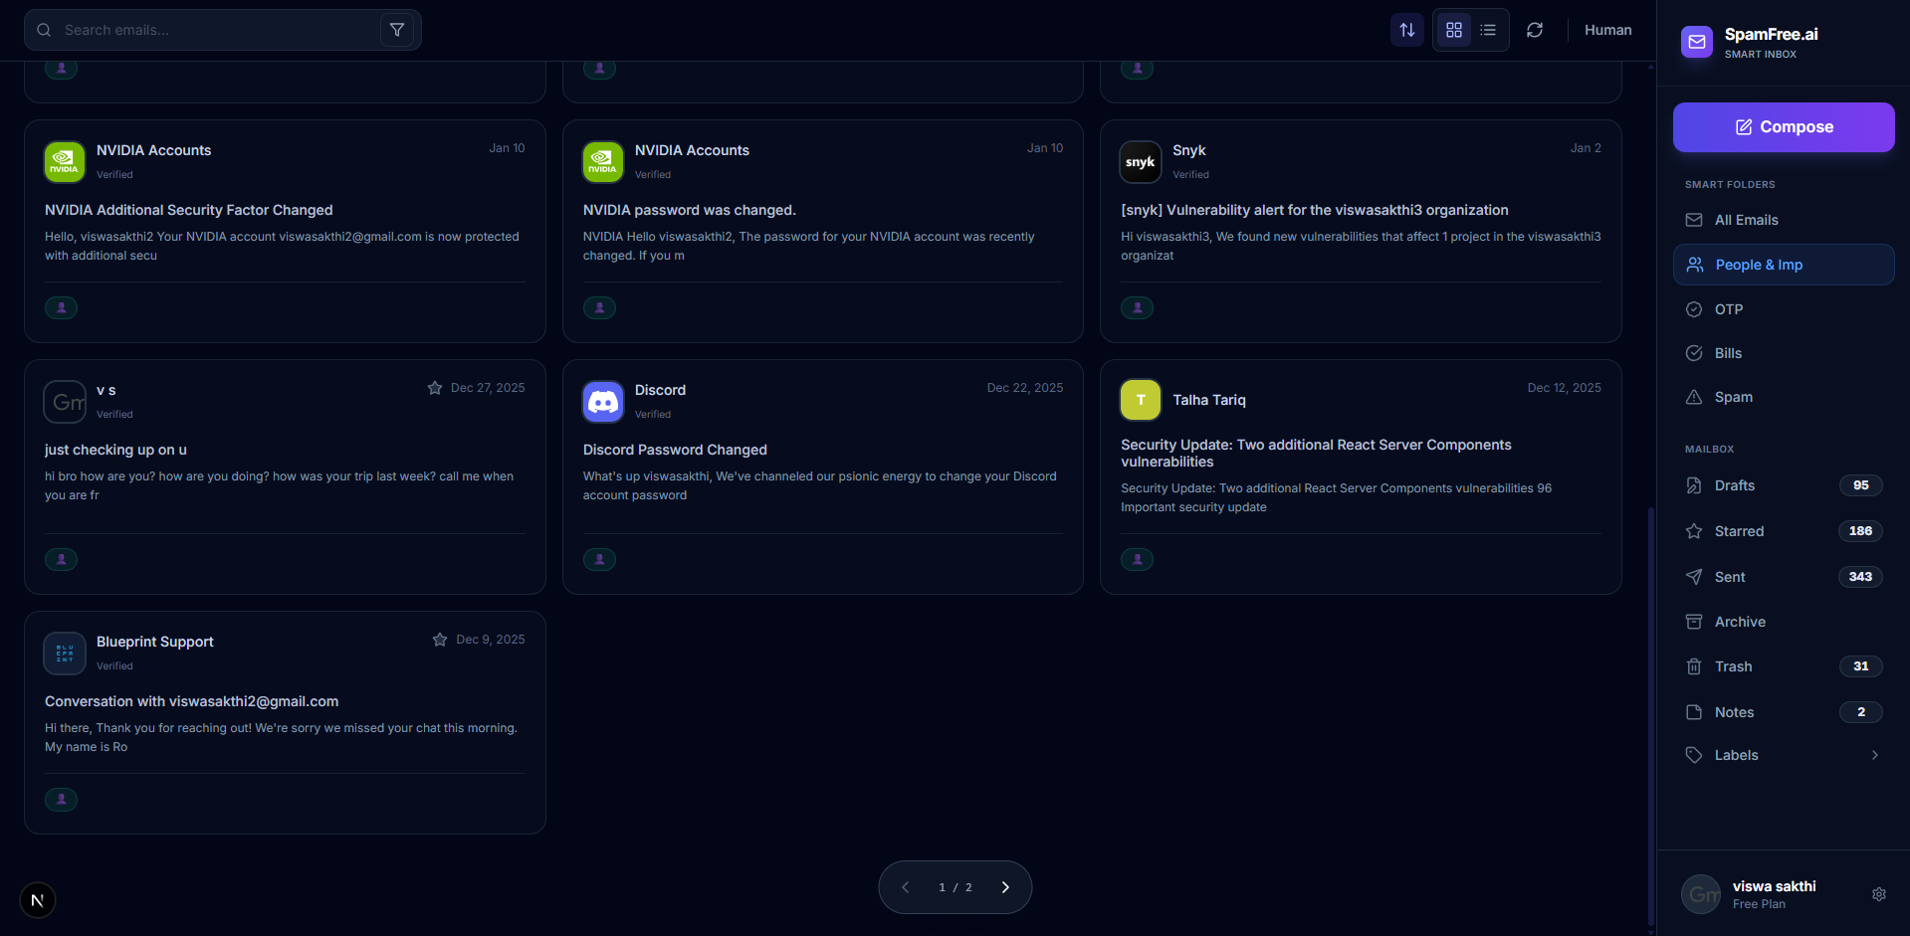
Task: Click the Human button in top bar
Action: click(1607, 30)
